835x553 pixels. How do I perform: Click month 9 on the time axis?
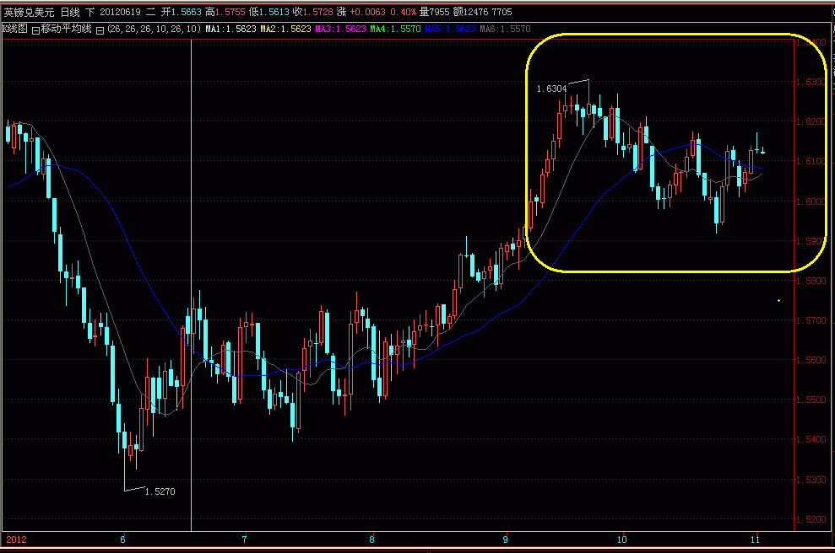tap(505, 540)
